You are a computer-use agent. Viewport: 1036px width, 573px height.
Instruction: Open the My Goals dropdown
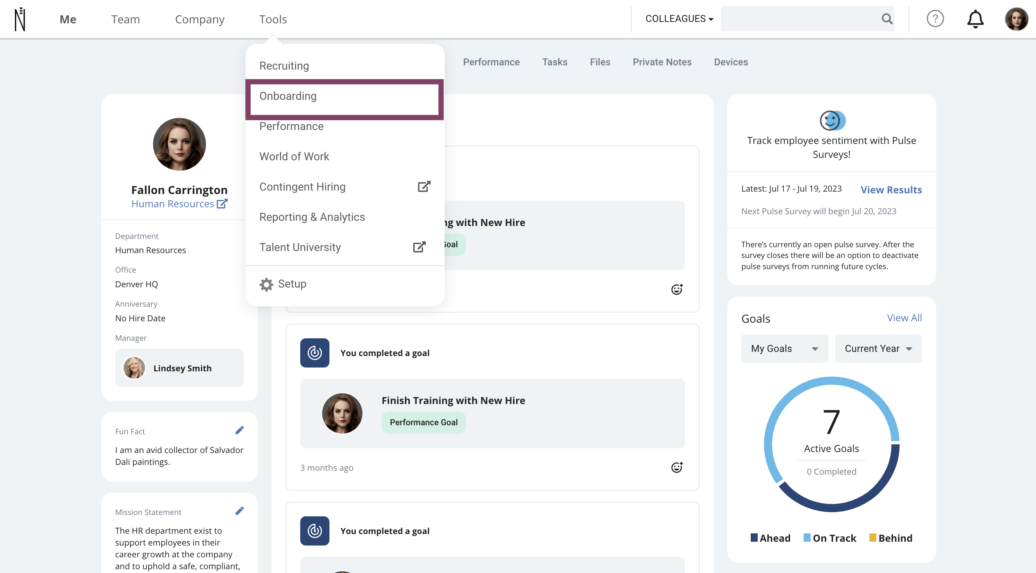click(784, 349)
